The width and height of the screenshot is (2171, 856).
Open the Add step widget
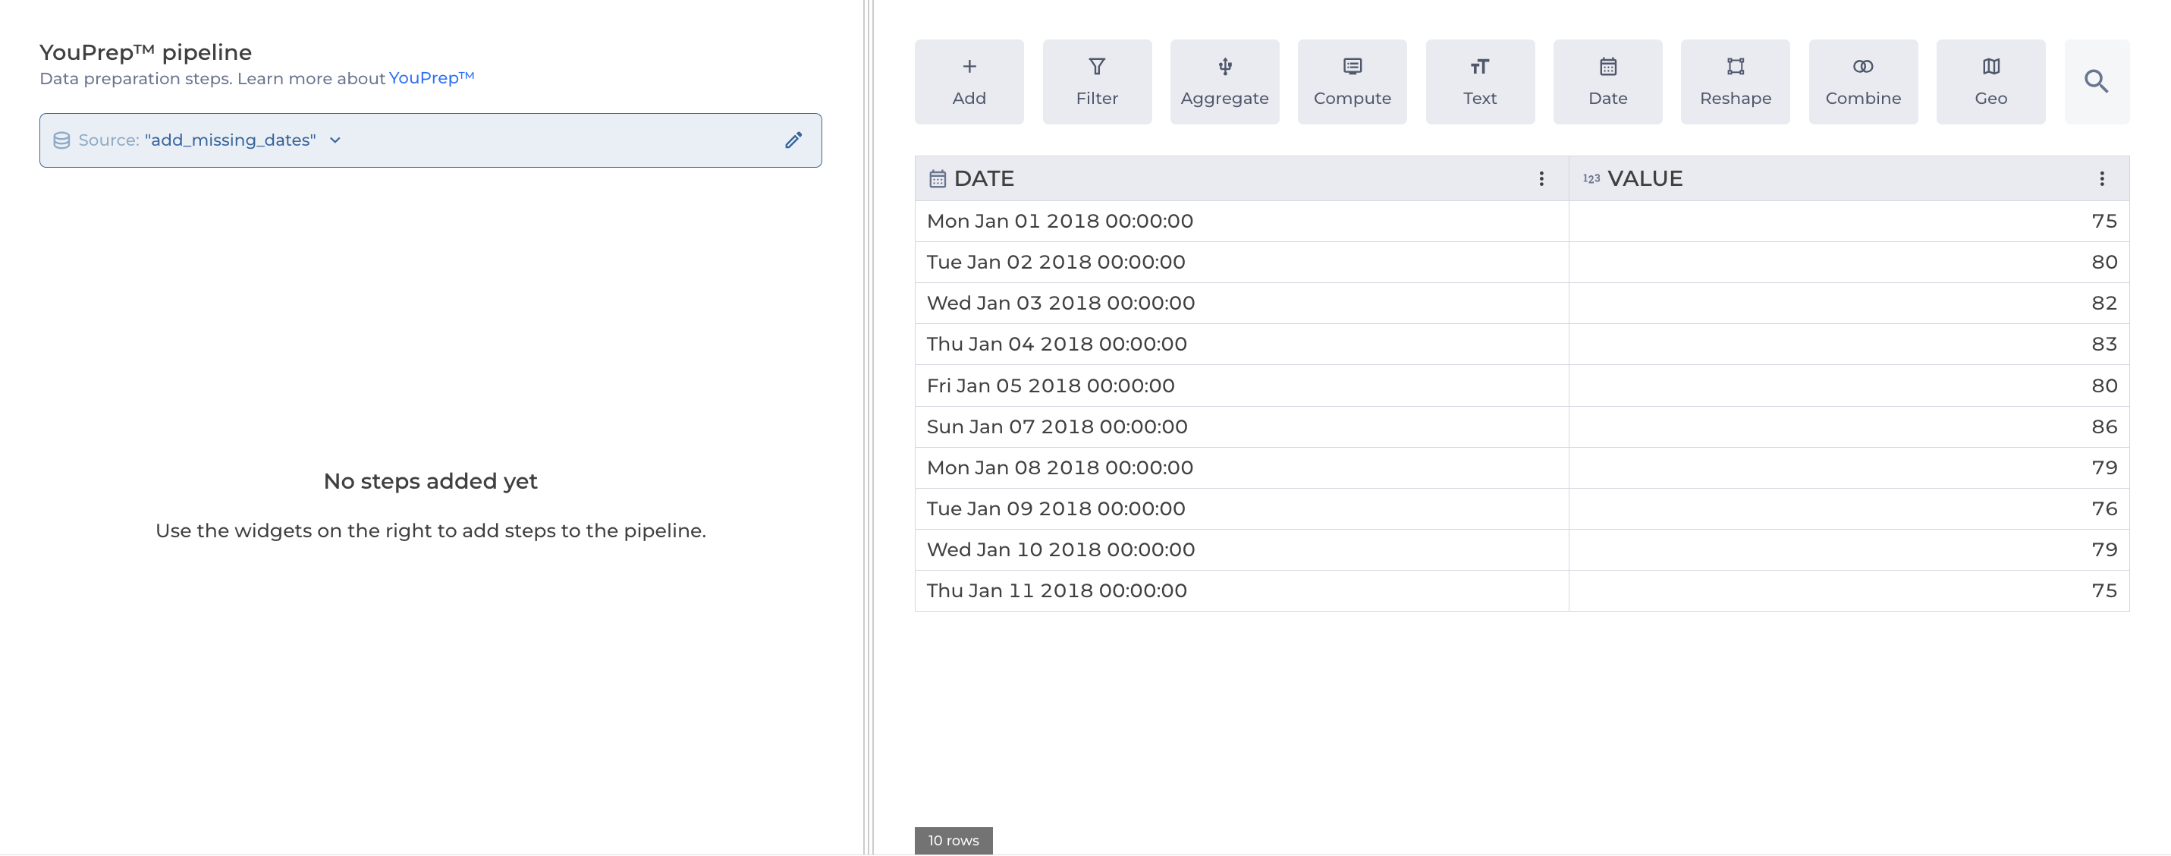(x=969, y=81)
